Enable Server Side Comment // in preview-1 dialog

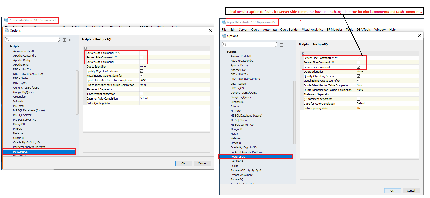coord(141,57)
